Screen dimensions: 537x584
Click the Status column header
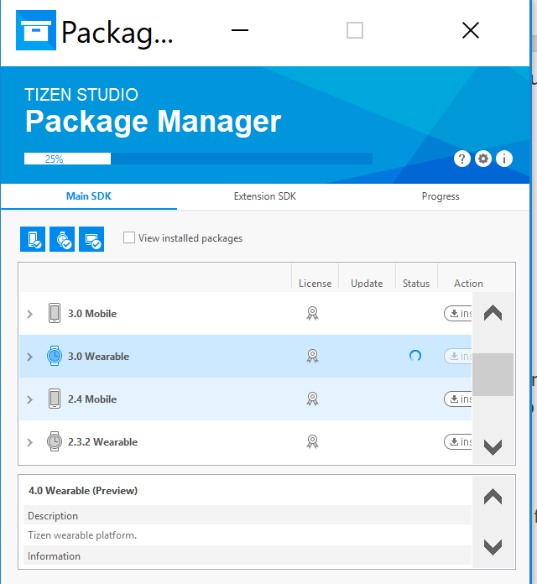click(416, 284)
